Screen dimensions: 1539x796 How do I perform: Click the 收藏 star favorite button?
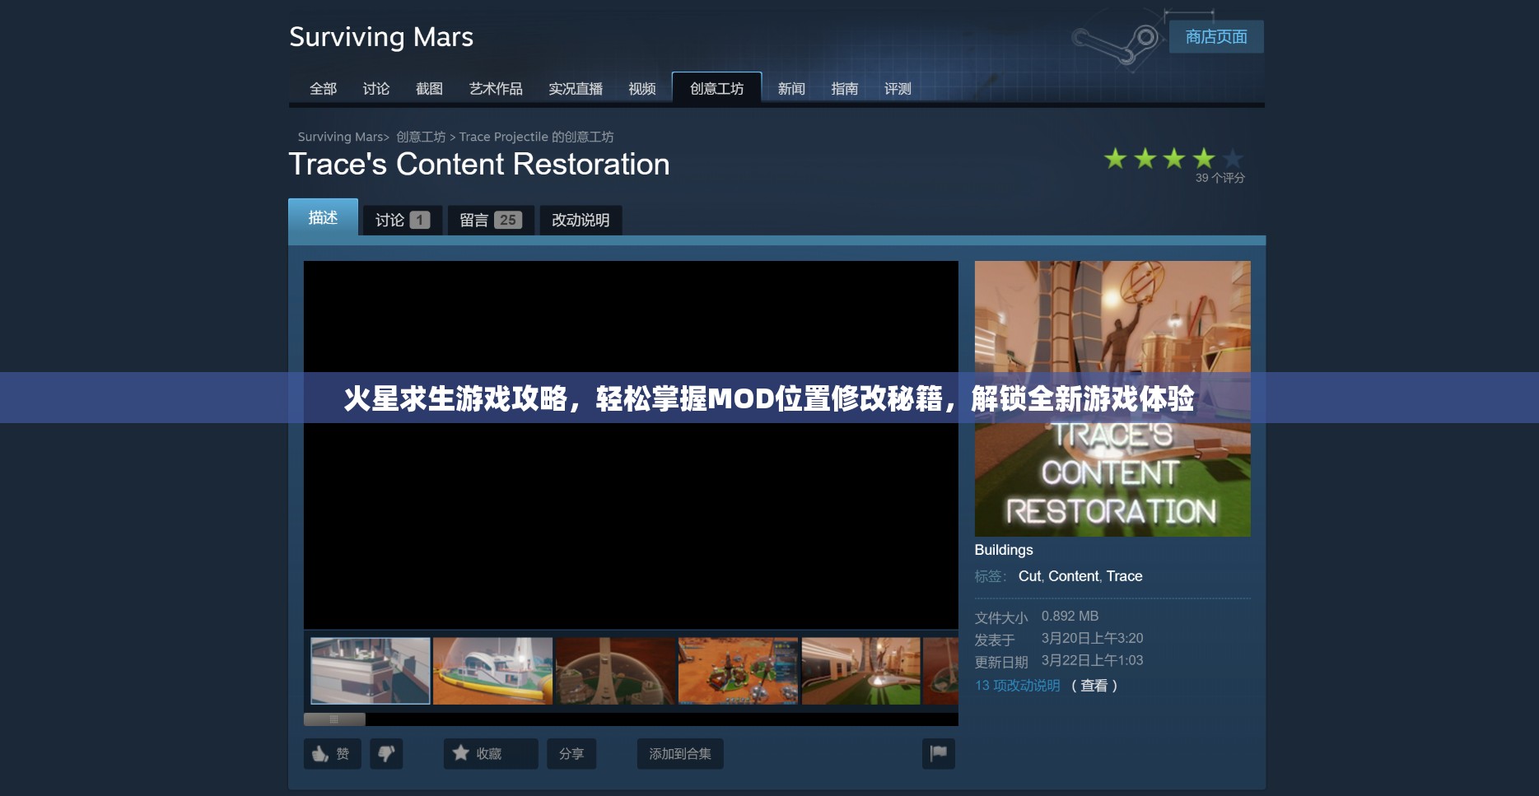491,753
